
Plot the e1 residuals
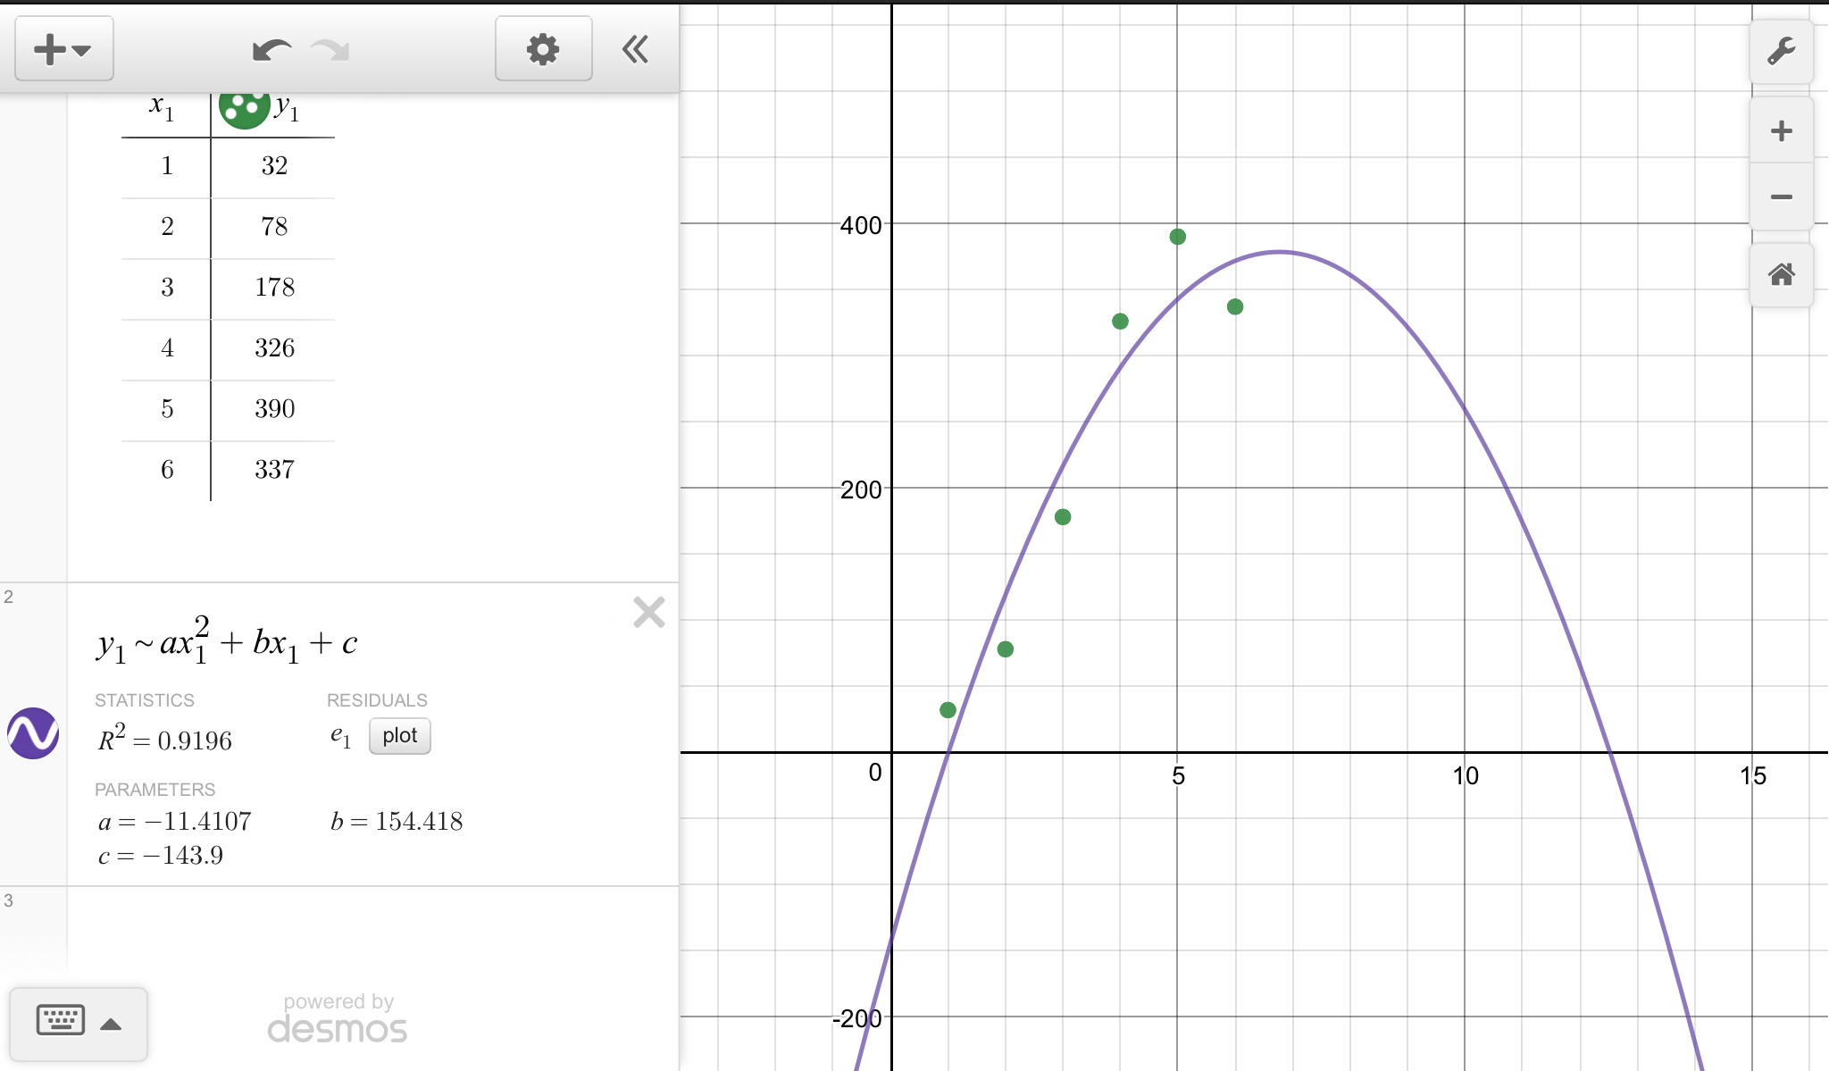(x=399, y=736)
